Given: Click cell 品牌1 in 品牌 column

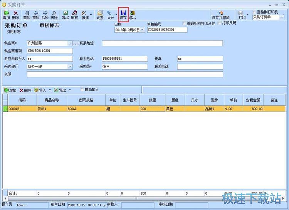Looking at the screenshot, I should [x=214, y=109].
